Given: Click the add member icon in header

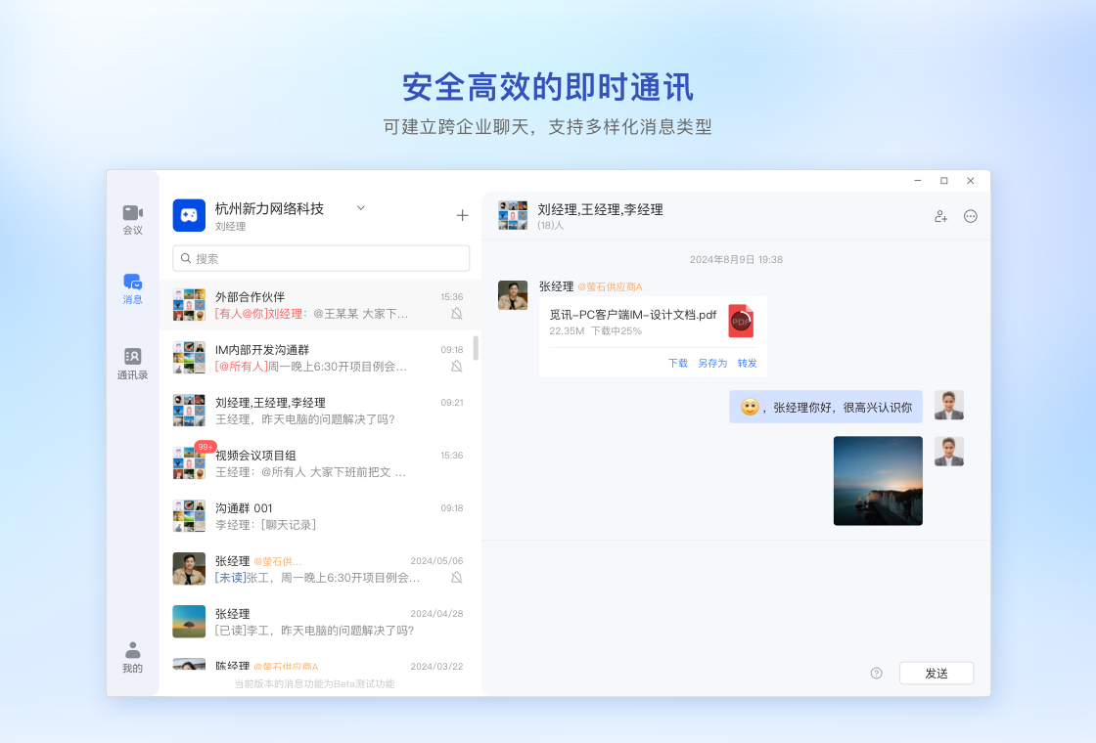Looking at the screenshot, I should click(x=941, y=216).
